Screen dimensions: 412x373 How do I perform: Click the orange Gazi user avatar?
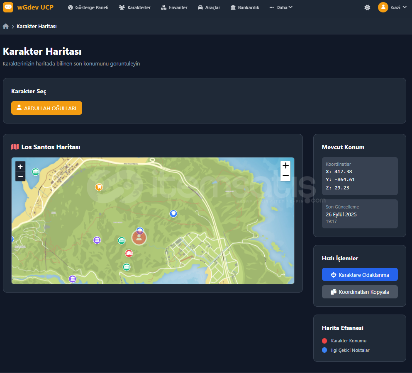[383, 7]
